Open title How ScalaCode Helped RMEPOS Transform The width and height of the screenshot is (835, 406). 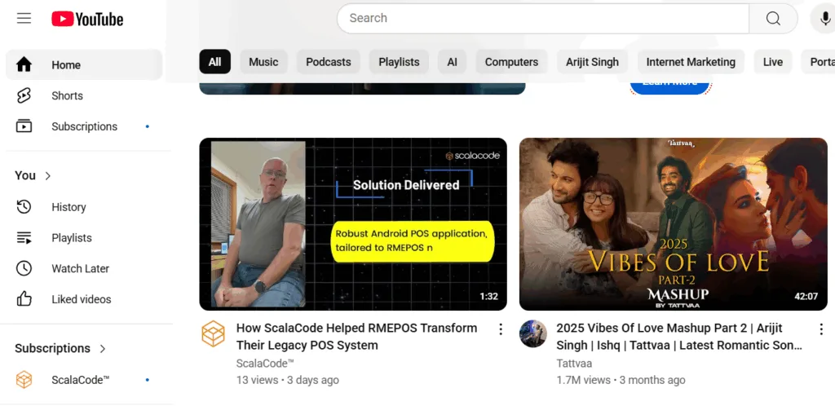tap(357, 336)
